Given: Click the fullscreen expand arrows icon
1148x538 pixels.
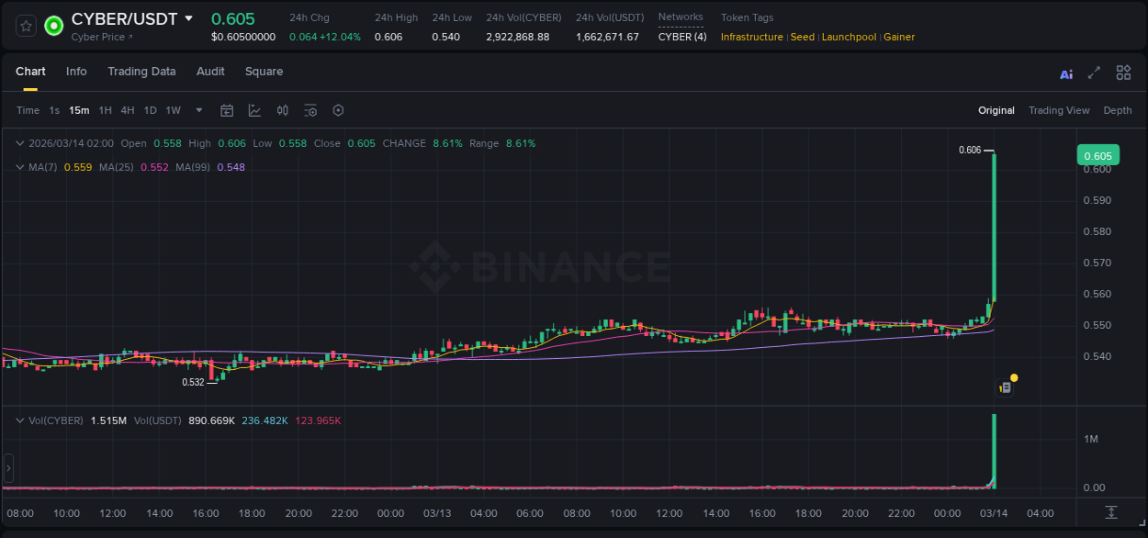Looking at the screenshot, I should (1092, 73).
